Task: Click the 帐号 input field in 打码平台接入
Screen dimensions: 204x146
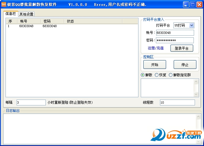Action: [x=175, y=33]
